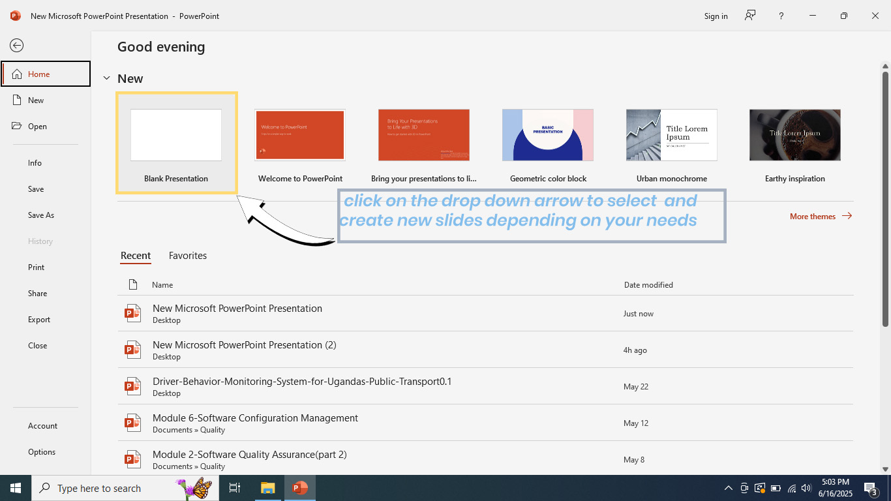Launch File Explorer from the taskbar
Image resolution: width=891 pixels, height=501 pixels.
click(x=268, y=488)
